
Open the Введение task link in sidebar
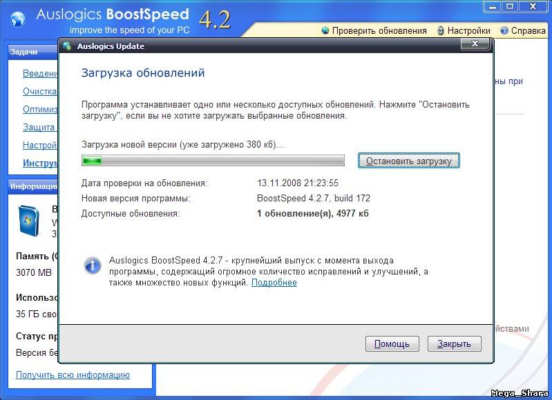coord(40,74)
